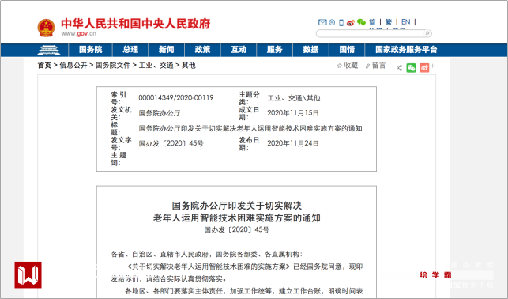508x299 pixels.
Task: Click the green WeChat icon in header
Action: point(361,22)
